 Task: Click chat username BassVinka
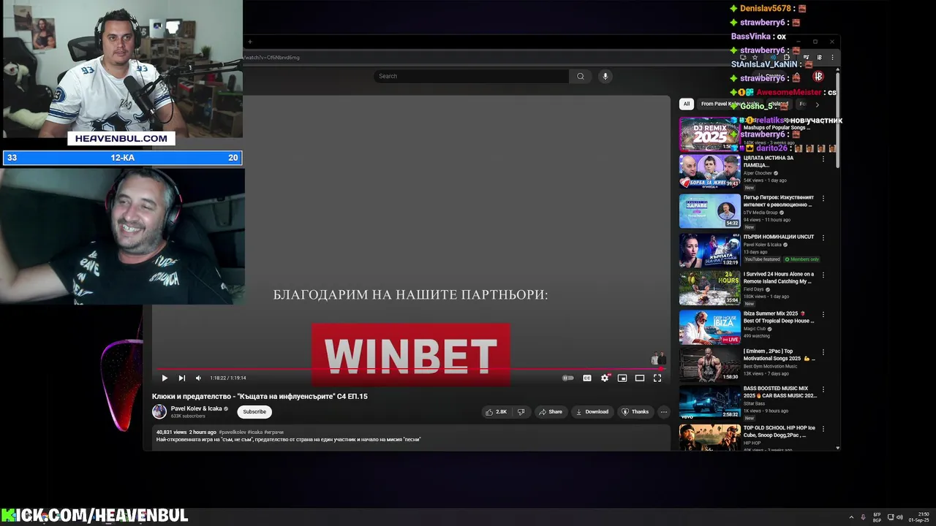coord(751,37)
